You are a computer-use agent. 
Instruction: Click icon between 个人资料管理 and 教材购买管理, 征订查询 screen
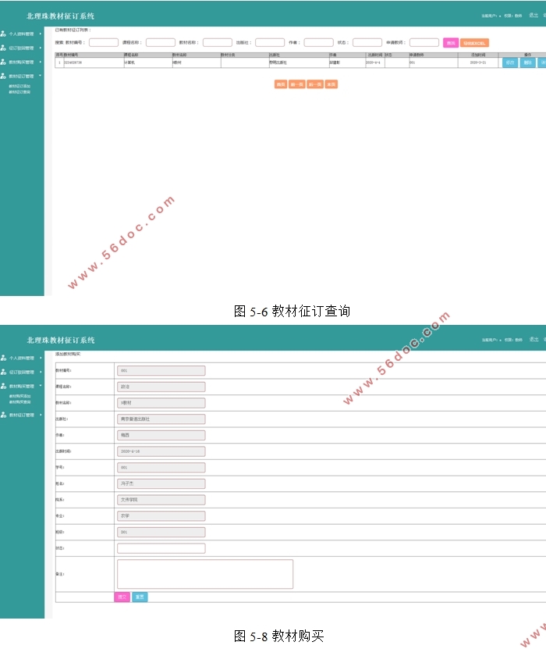coord(3,48)
